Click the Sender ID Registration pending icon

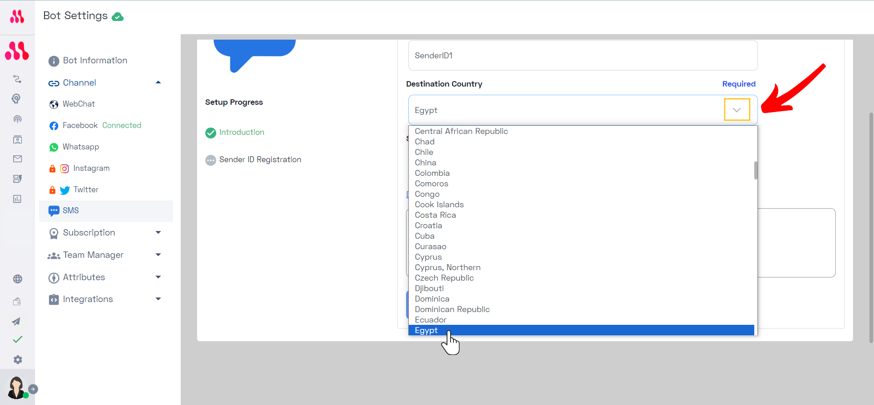(211, 160)
